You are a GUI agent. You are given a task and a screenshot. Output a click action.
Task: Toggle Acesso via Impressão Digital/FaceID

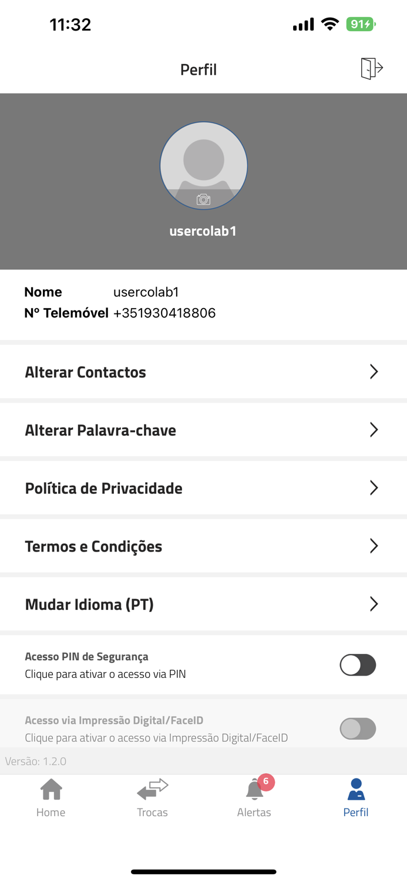coord(358,729)
